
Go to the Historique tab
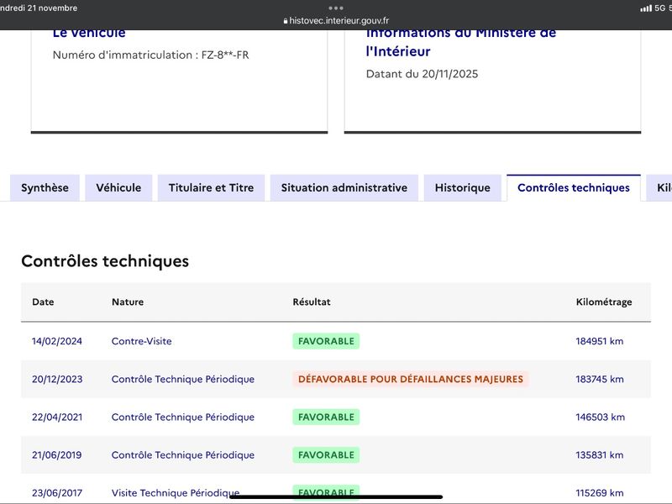pos(462,188)
